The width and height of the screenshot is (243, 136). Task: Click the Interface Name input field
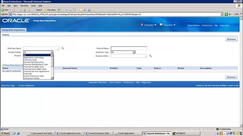tap(41, 48)
